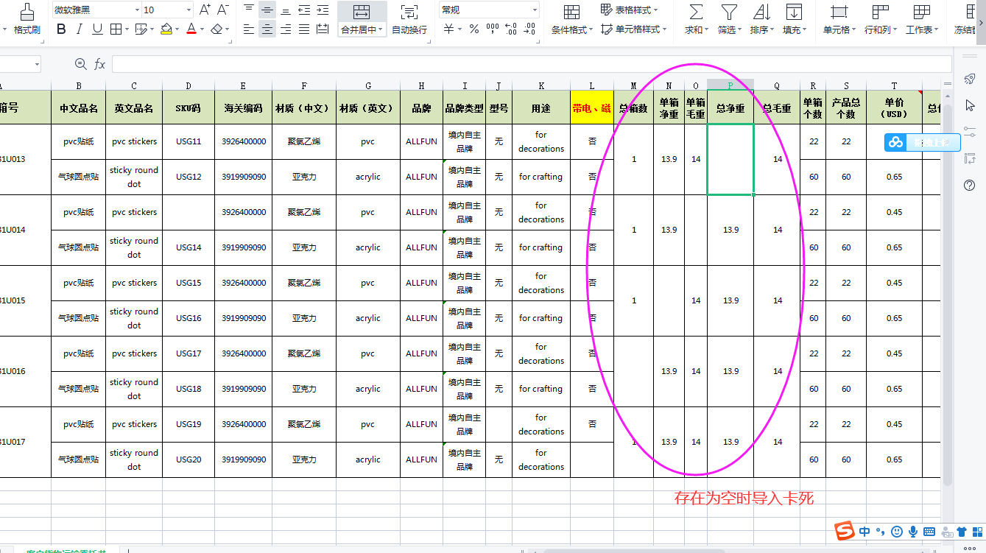Increase font size with A+ icon
Viewport: 986px width, 553px height.
point(205,10)
